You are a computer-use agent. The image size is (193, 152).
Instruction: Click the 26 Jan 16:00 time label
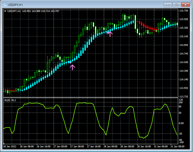44,146
